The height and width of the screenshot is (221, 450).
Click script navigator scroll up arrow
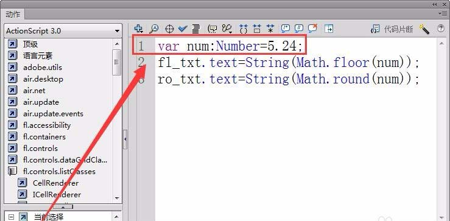(x=117, y=217)
